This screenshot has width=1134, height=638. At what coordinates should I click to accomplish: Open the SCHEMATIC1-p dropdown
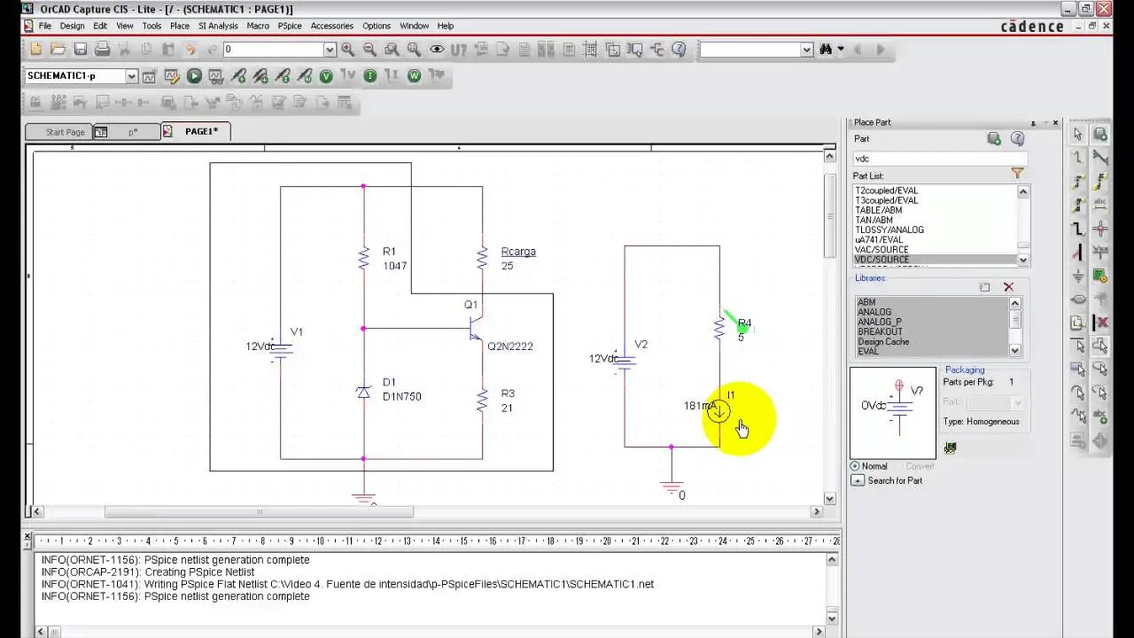tap(131, 76)
